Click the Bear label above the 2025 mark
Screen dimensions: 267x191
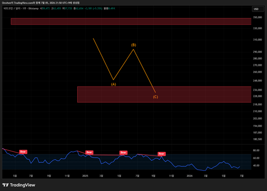pyautogui.click(x=89, y=152)
